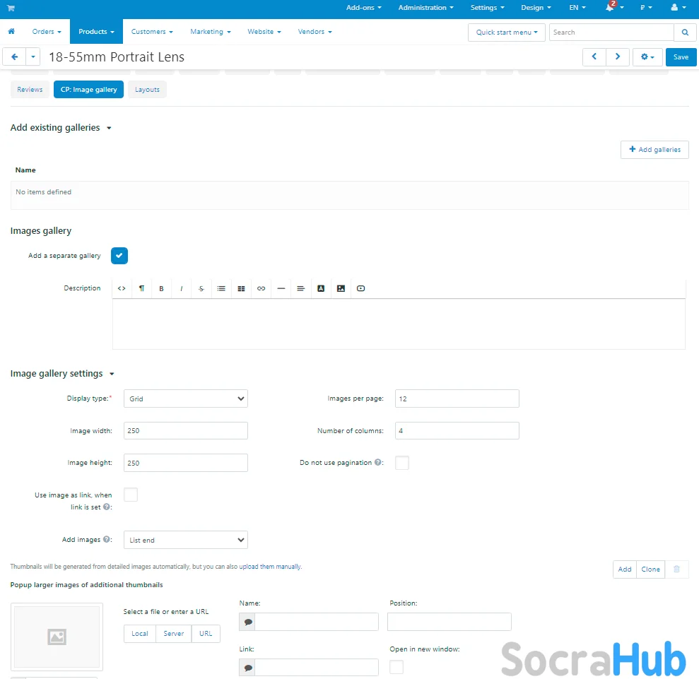The image size is (699, 679).
Task: Switch to the Layouts tab
Action: click(x=147, y=90)
